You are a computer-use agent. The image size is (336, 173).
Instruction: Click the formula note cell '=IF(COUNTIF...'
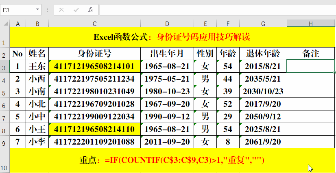[x=172, y=160]
